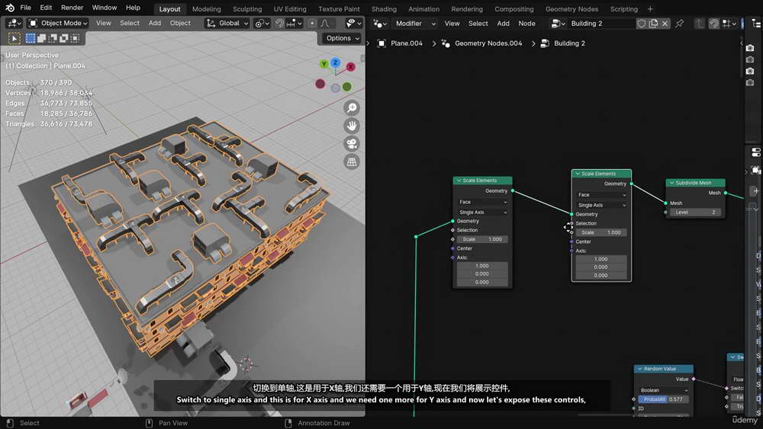The width and height of the screenshot is (763, 429).
Task: Align view to the green Y axis gizmo
Action: [324, 64]
